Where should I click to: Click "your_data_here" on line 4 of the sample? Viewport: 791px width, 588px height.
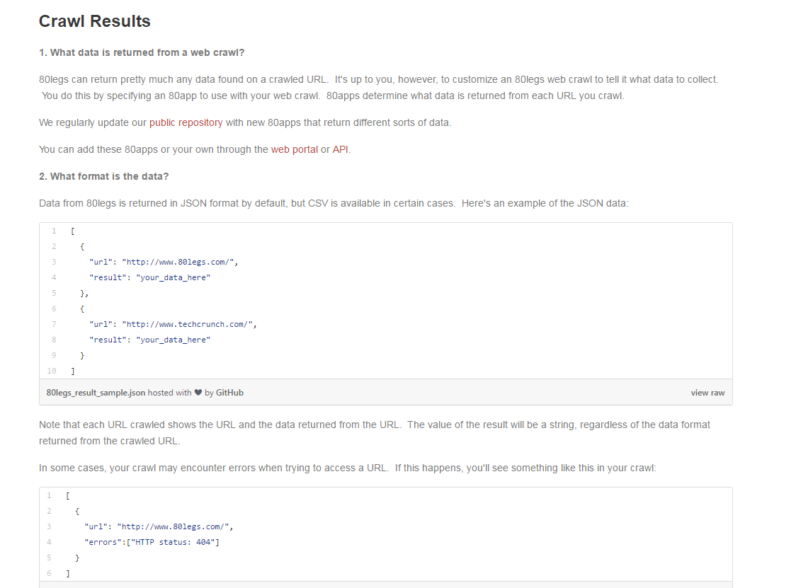tap(173, 277)
